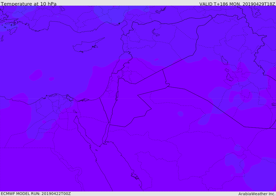Click the island of Cyprus on the map

coord(87,46)
